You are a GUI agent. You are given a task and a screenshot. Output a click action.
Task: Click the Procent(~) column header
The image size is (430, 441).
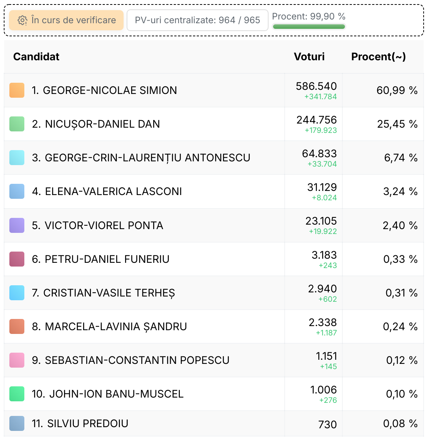[379, 57]
